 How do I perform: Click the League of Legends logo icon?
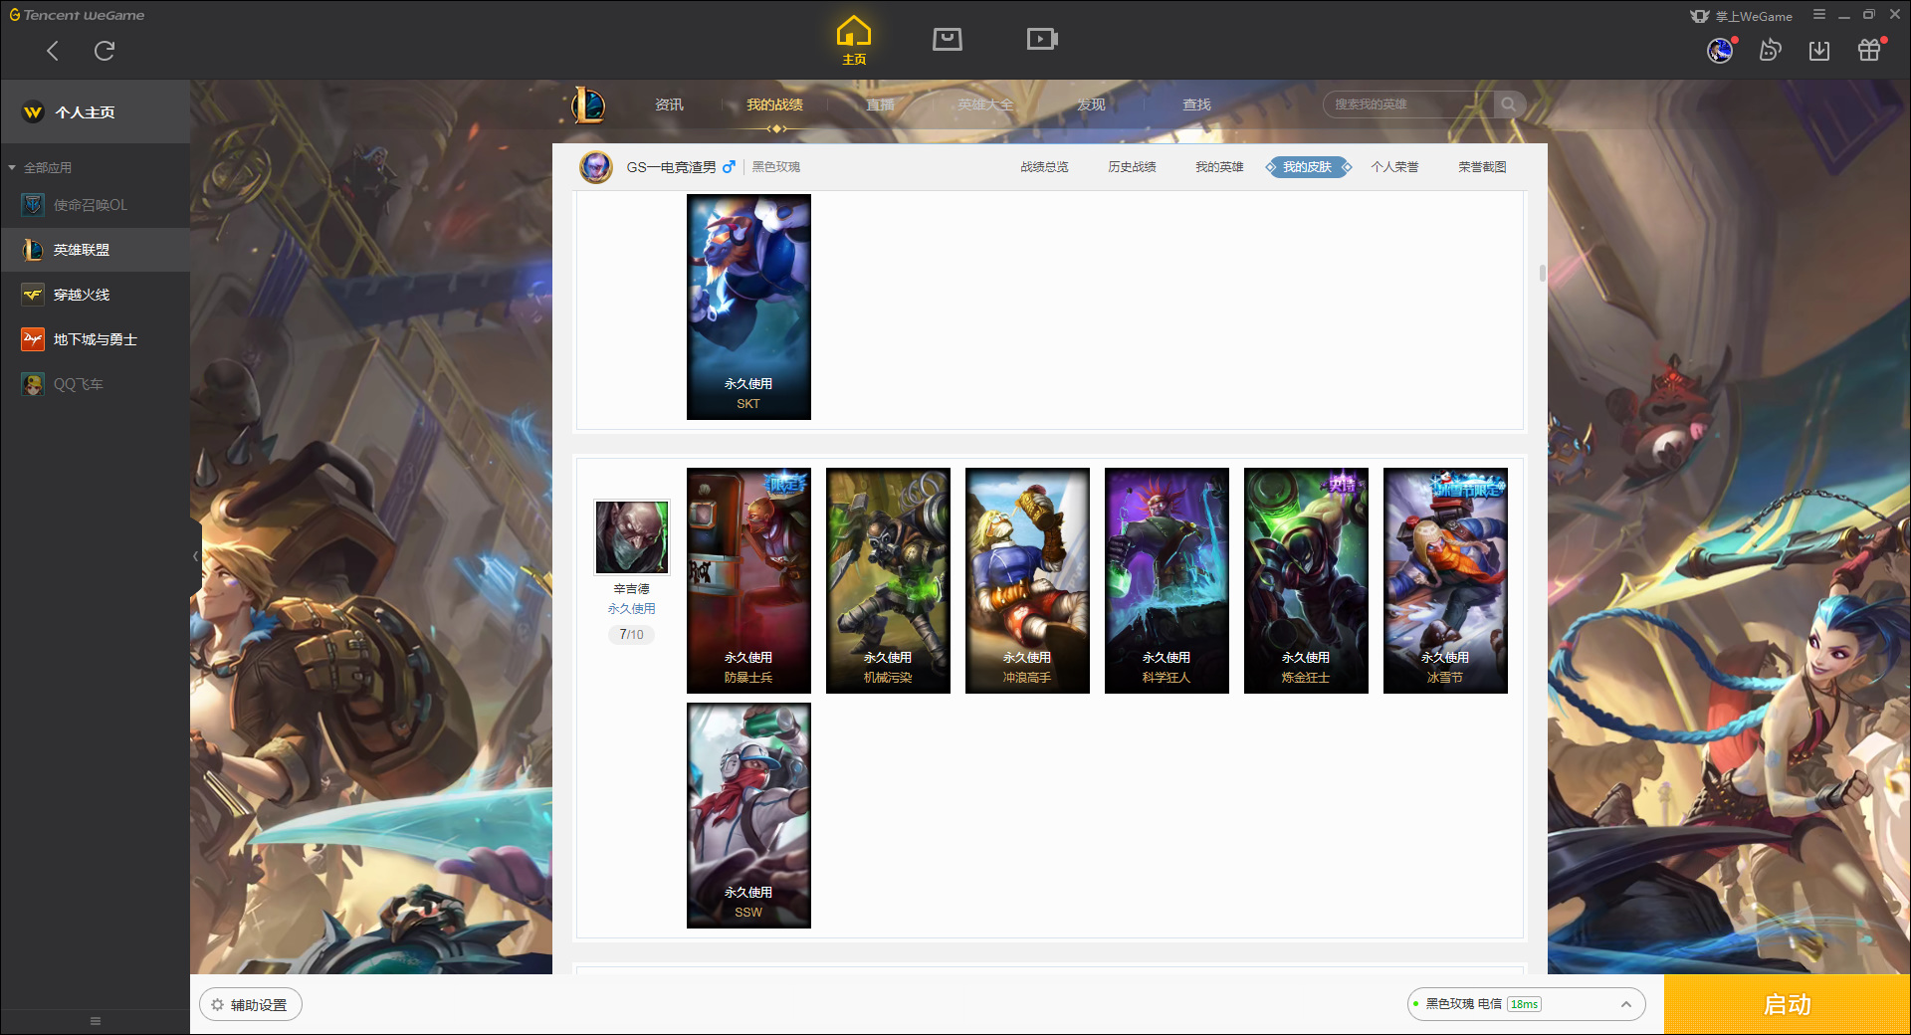587,104
